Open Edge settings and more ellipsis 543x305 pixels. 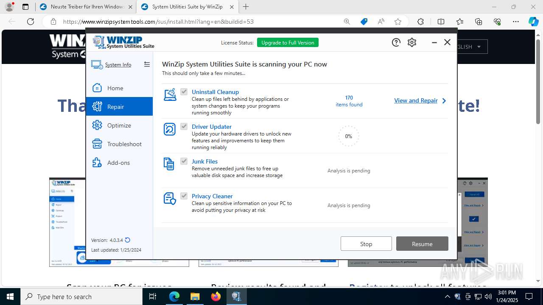click(516, 22)
